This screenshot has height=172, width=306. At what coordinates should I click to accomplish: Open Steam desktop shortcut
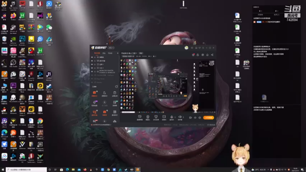[49, 88]
